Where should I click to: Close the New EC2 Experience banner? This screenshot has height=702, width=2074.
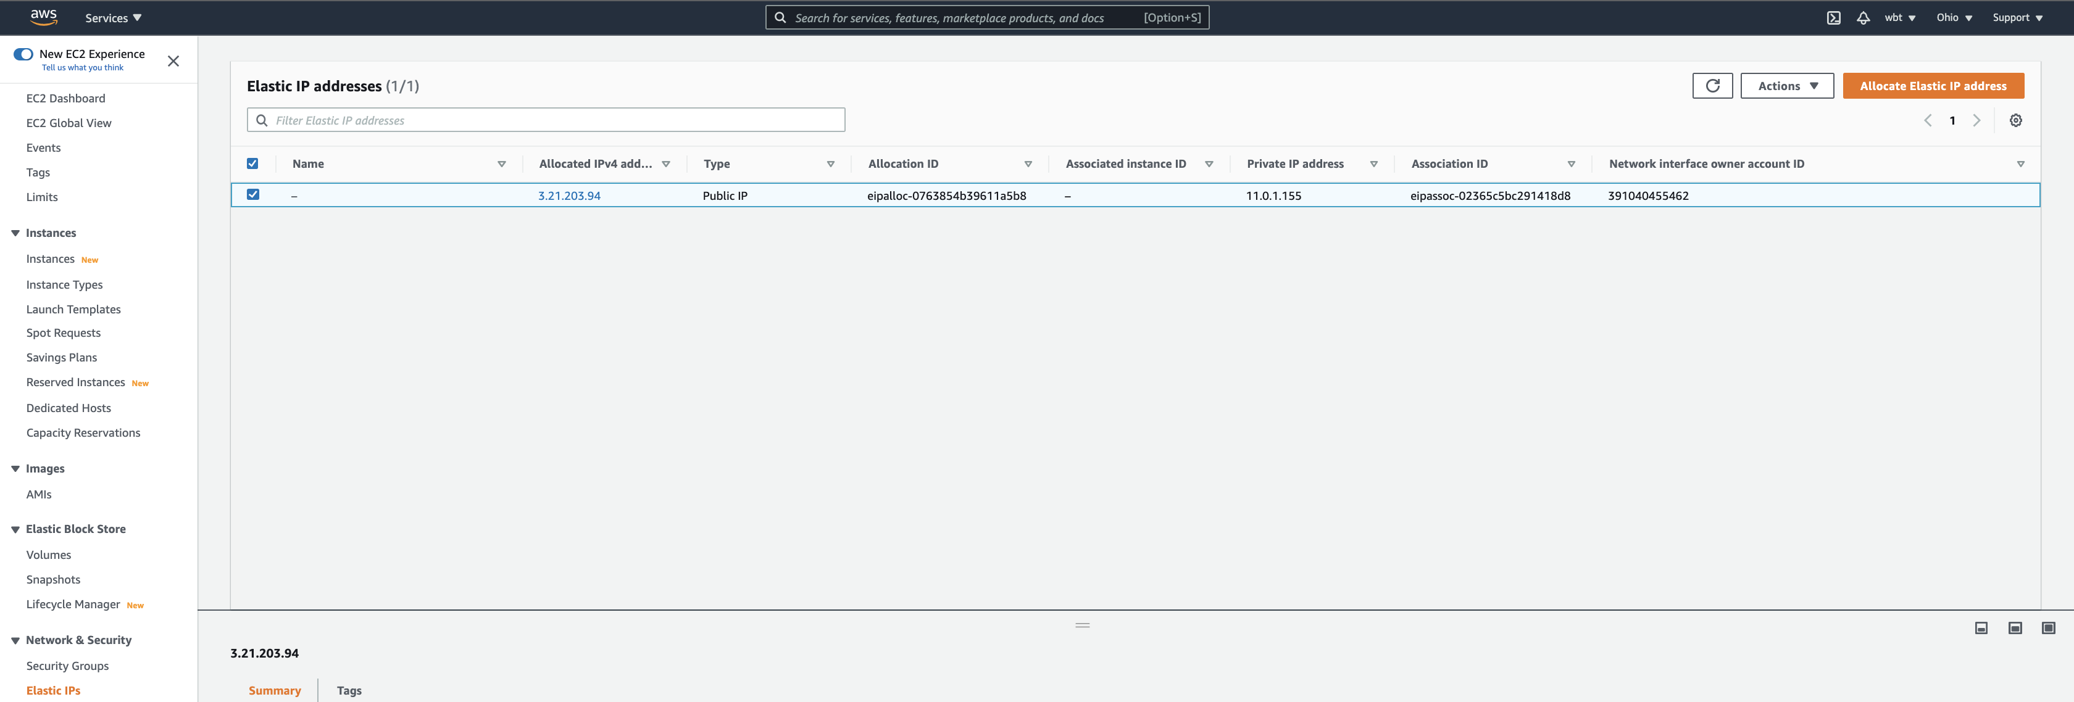point(173,61)
